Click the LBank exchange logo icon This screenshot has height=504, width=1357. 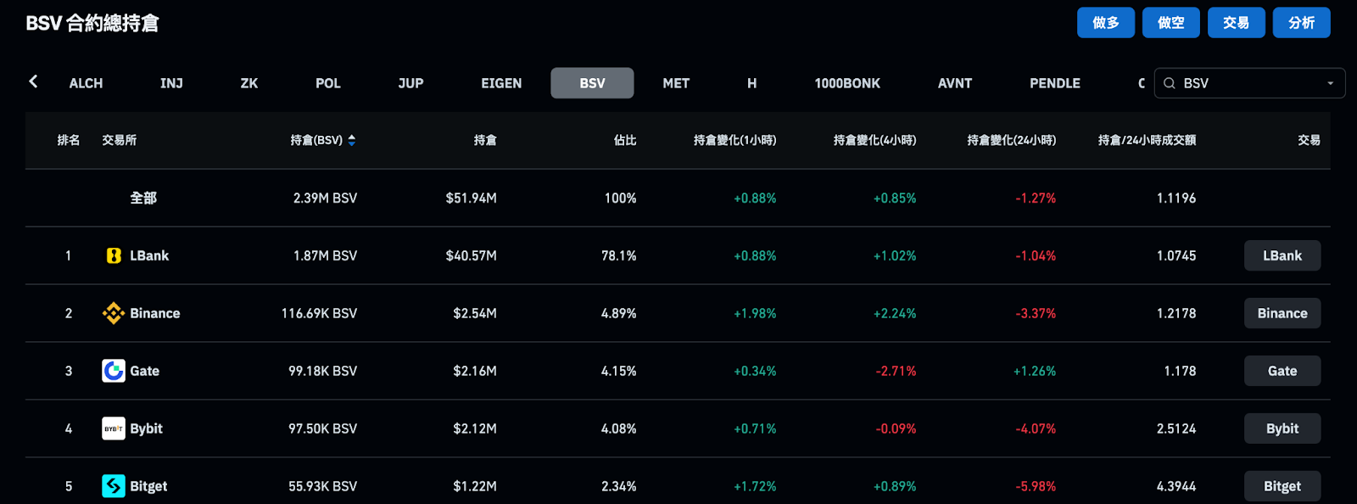(x=114, y=255)
